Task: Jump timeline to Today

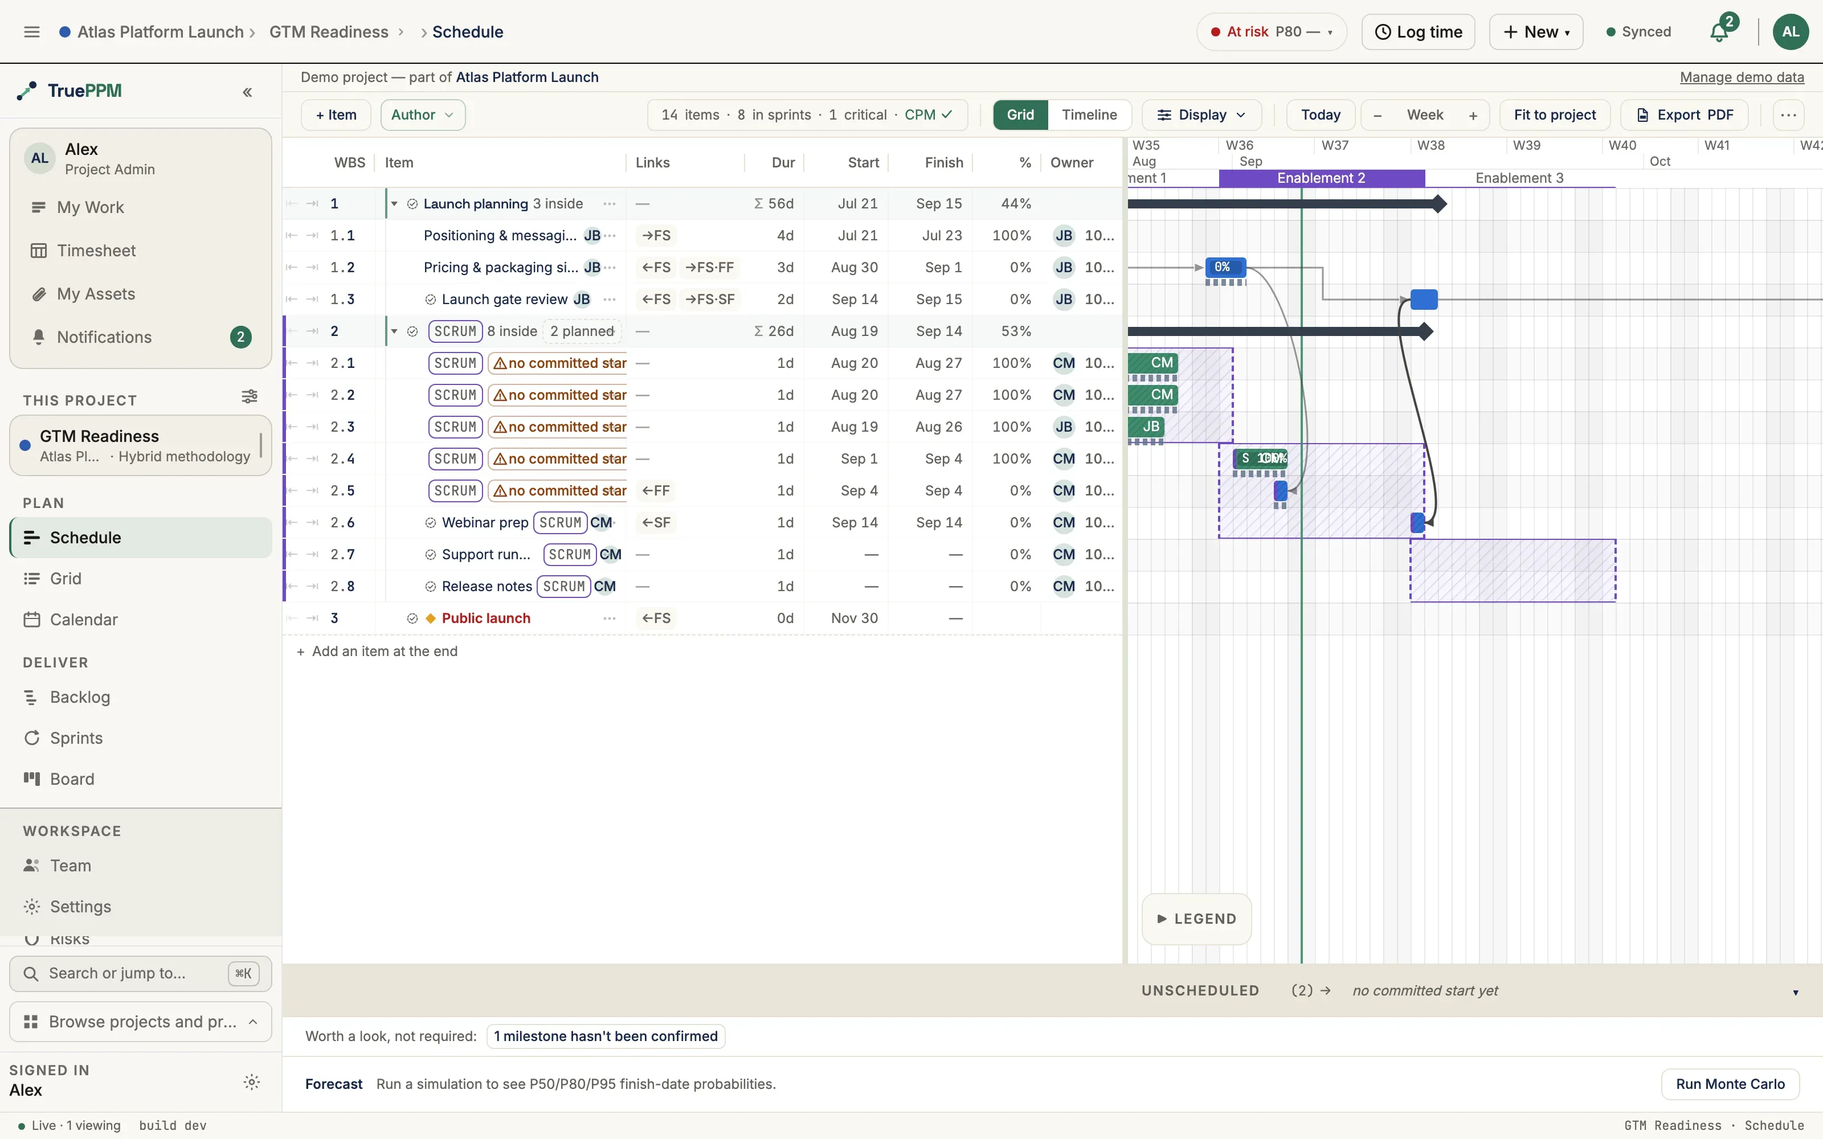Action: point(1321,115)
